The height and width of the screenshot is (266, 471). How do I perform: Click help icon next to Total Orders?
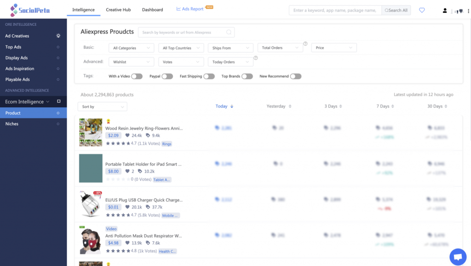coord(305,44)
